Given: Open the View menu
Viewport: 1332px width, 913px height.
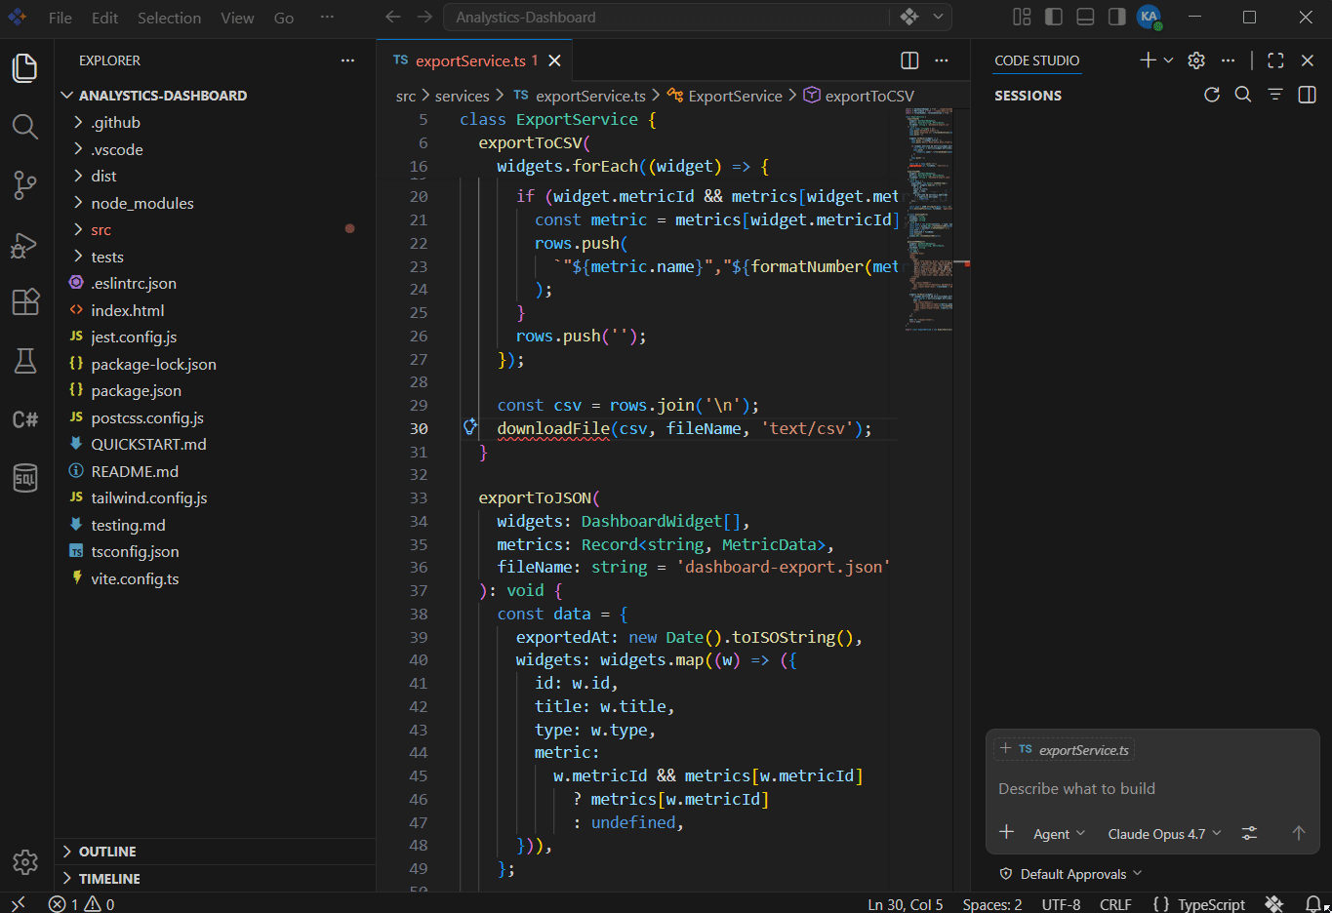Looking at the screenshot, I should (x=237, y=18).
